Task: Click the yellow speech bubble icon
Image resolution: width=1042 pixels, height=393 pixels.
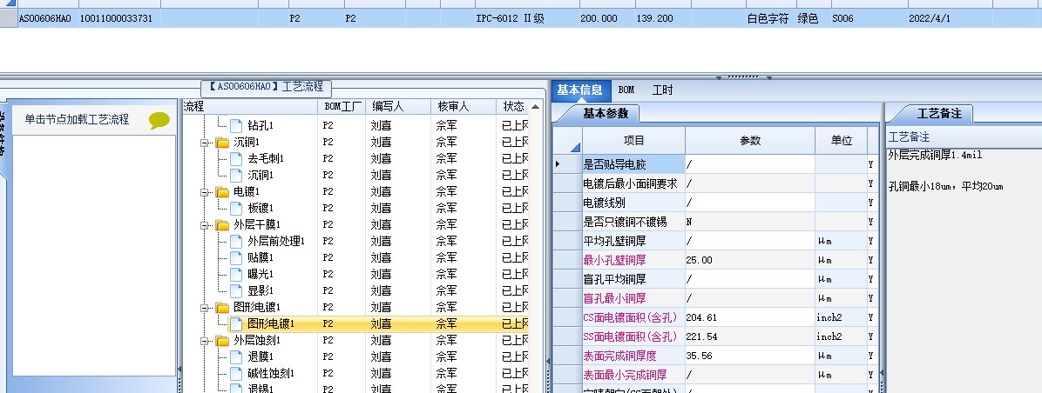Action: [x=159, y=121]
